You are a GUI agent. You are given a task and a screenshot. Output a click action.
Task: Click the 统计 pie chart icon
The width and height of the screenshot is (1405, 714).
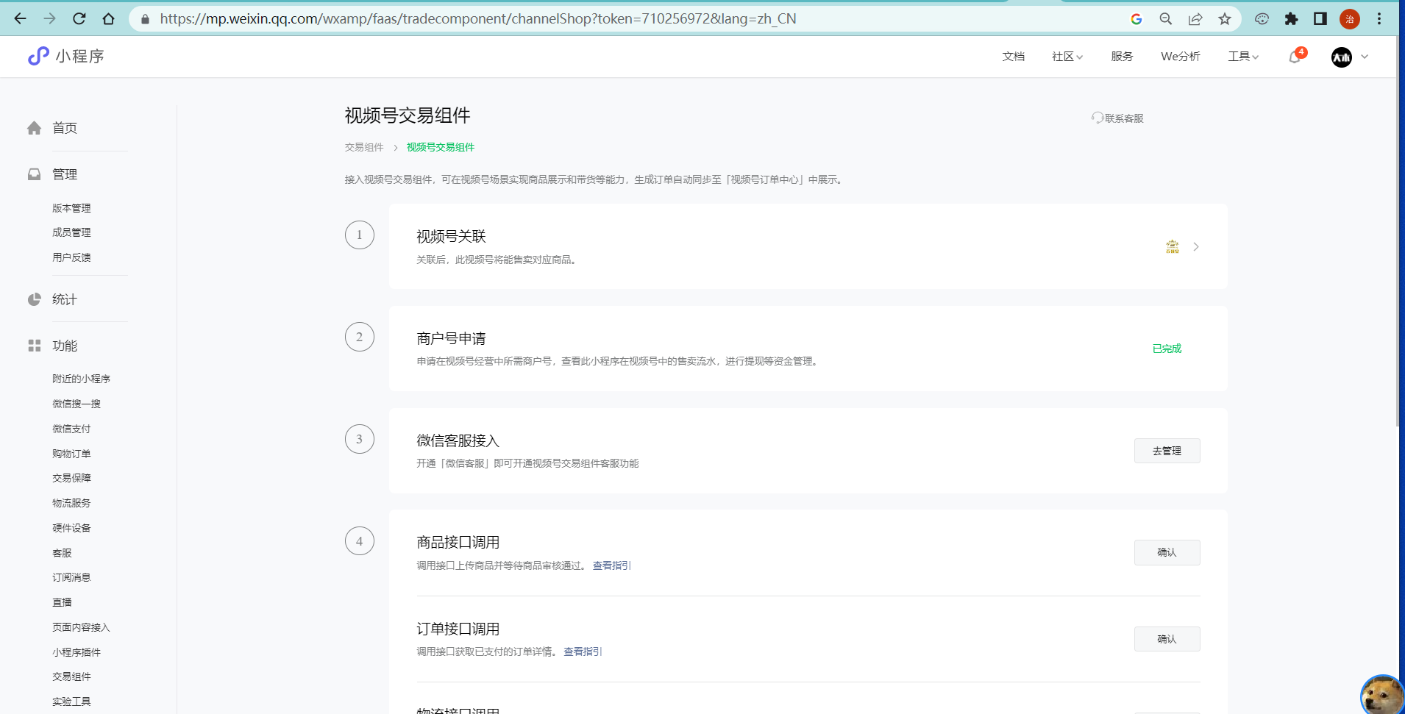point(34,299)
